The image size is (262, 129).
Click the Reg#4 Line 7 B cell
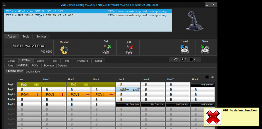pyautogui.click(x=178, y=99)
